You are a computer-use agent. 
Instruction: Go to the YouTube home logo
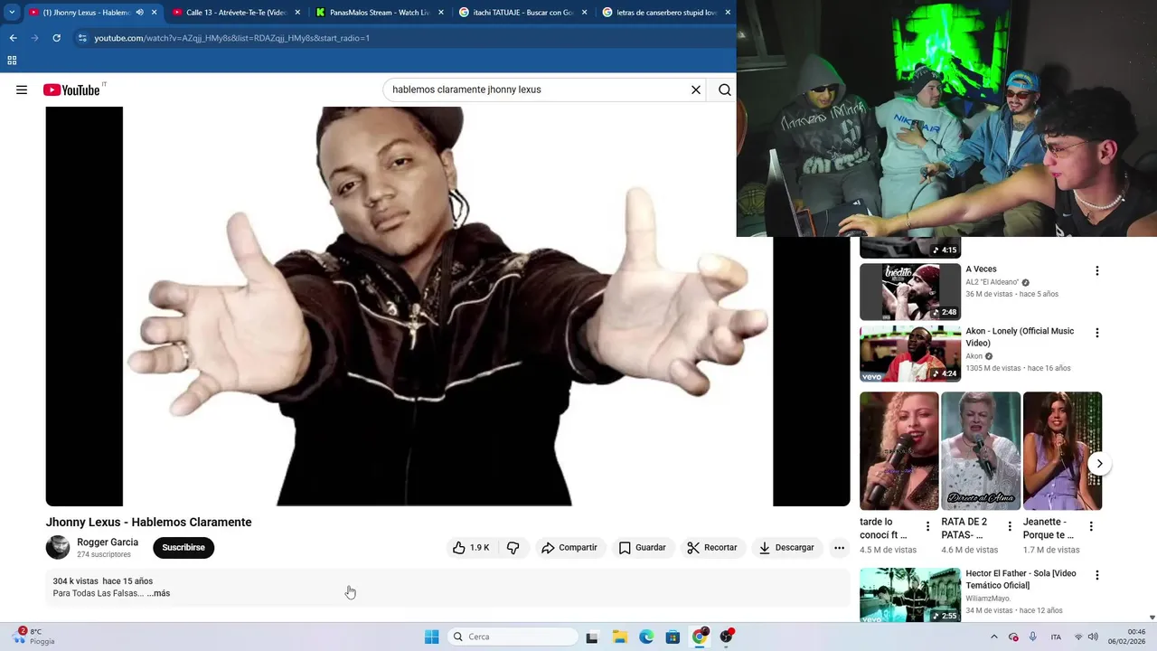tap(71, 90)
